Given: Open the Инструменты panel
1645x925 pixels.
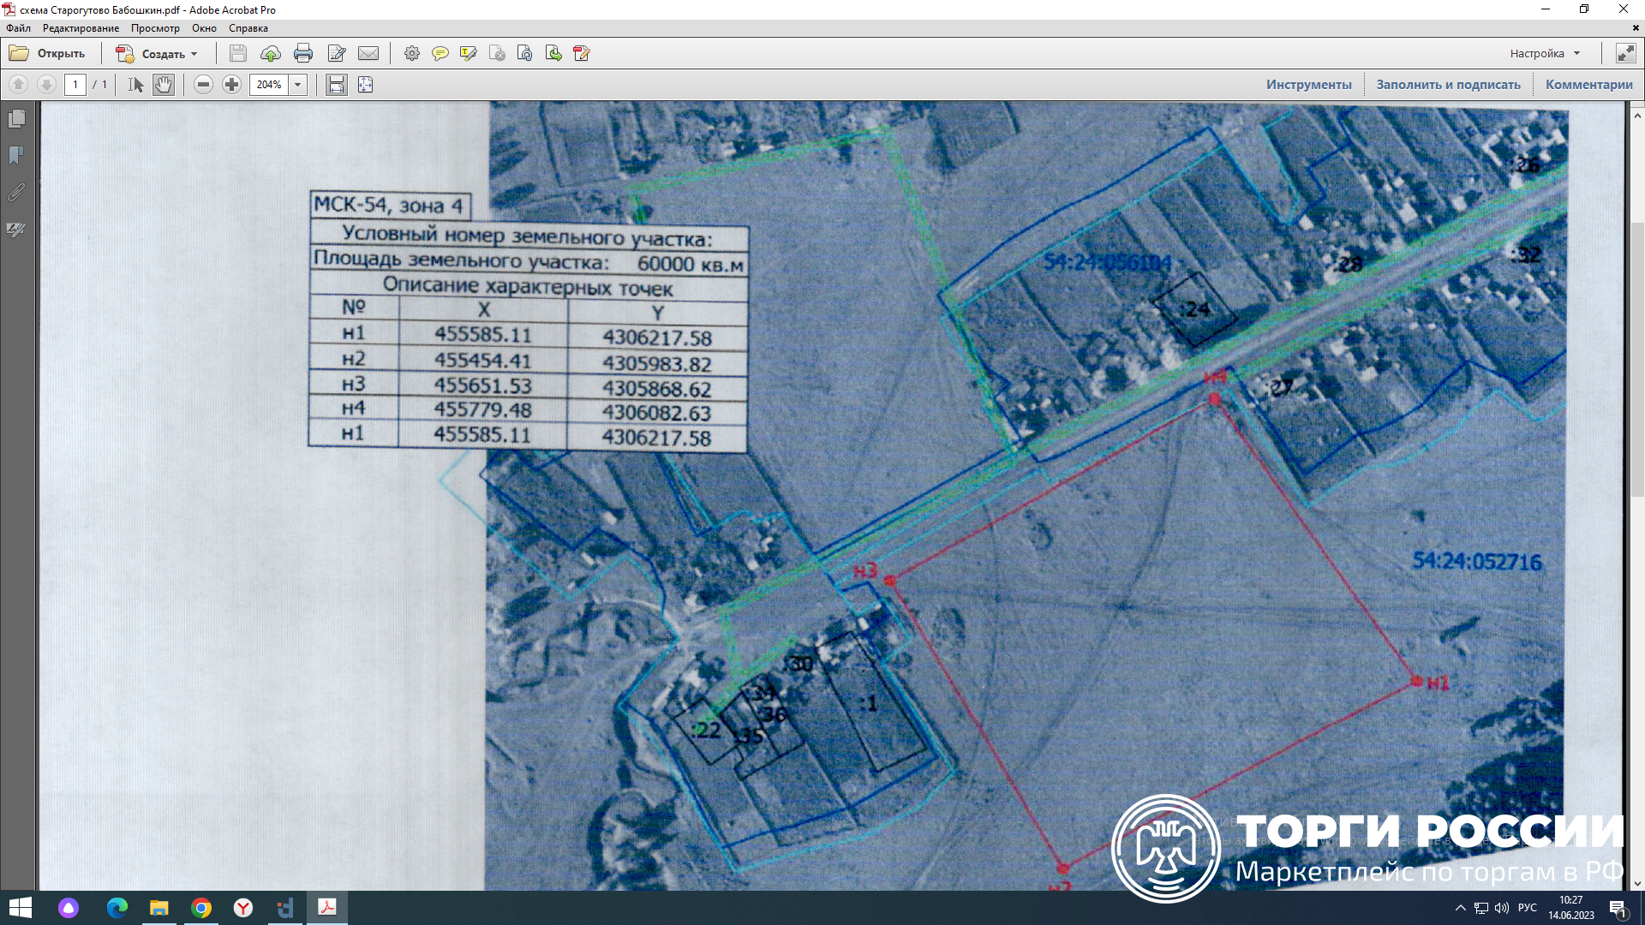Looking at the screenshot, I should [1308, 84].
